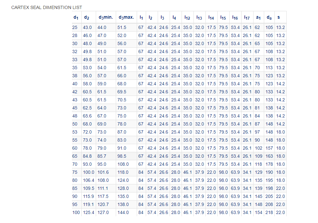The image size is (318, 223).
Task: Select the l1 column header
Action: (141, 18)
